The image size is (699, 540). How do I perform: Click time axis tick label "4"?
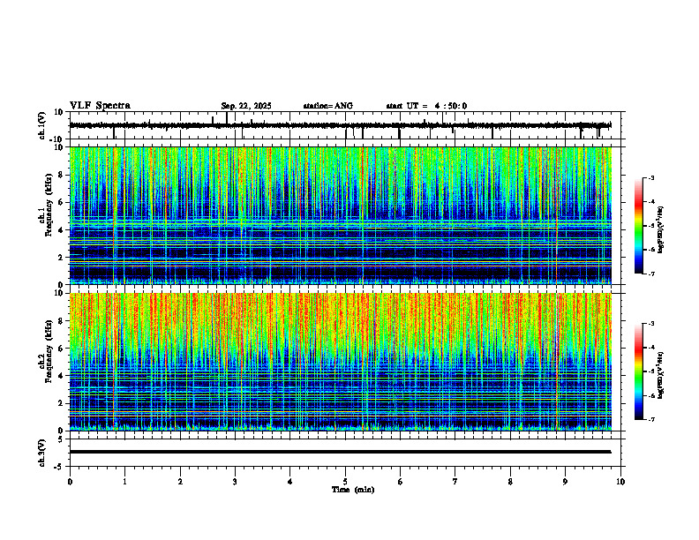[x=290, y=482]
